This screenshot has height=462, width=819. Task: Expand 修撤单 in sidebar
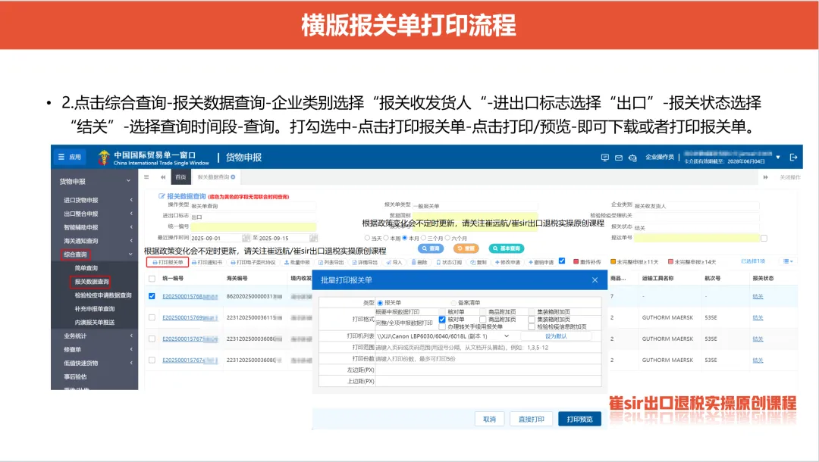[x=95, y=349]
